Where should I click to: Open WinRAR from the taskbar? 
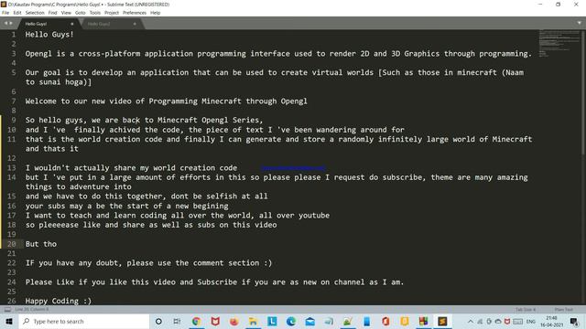(423, 321)
